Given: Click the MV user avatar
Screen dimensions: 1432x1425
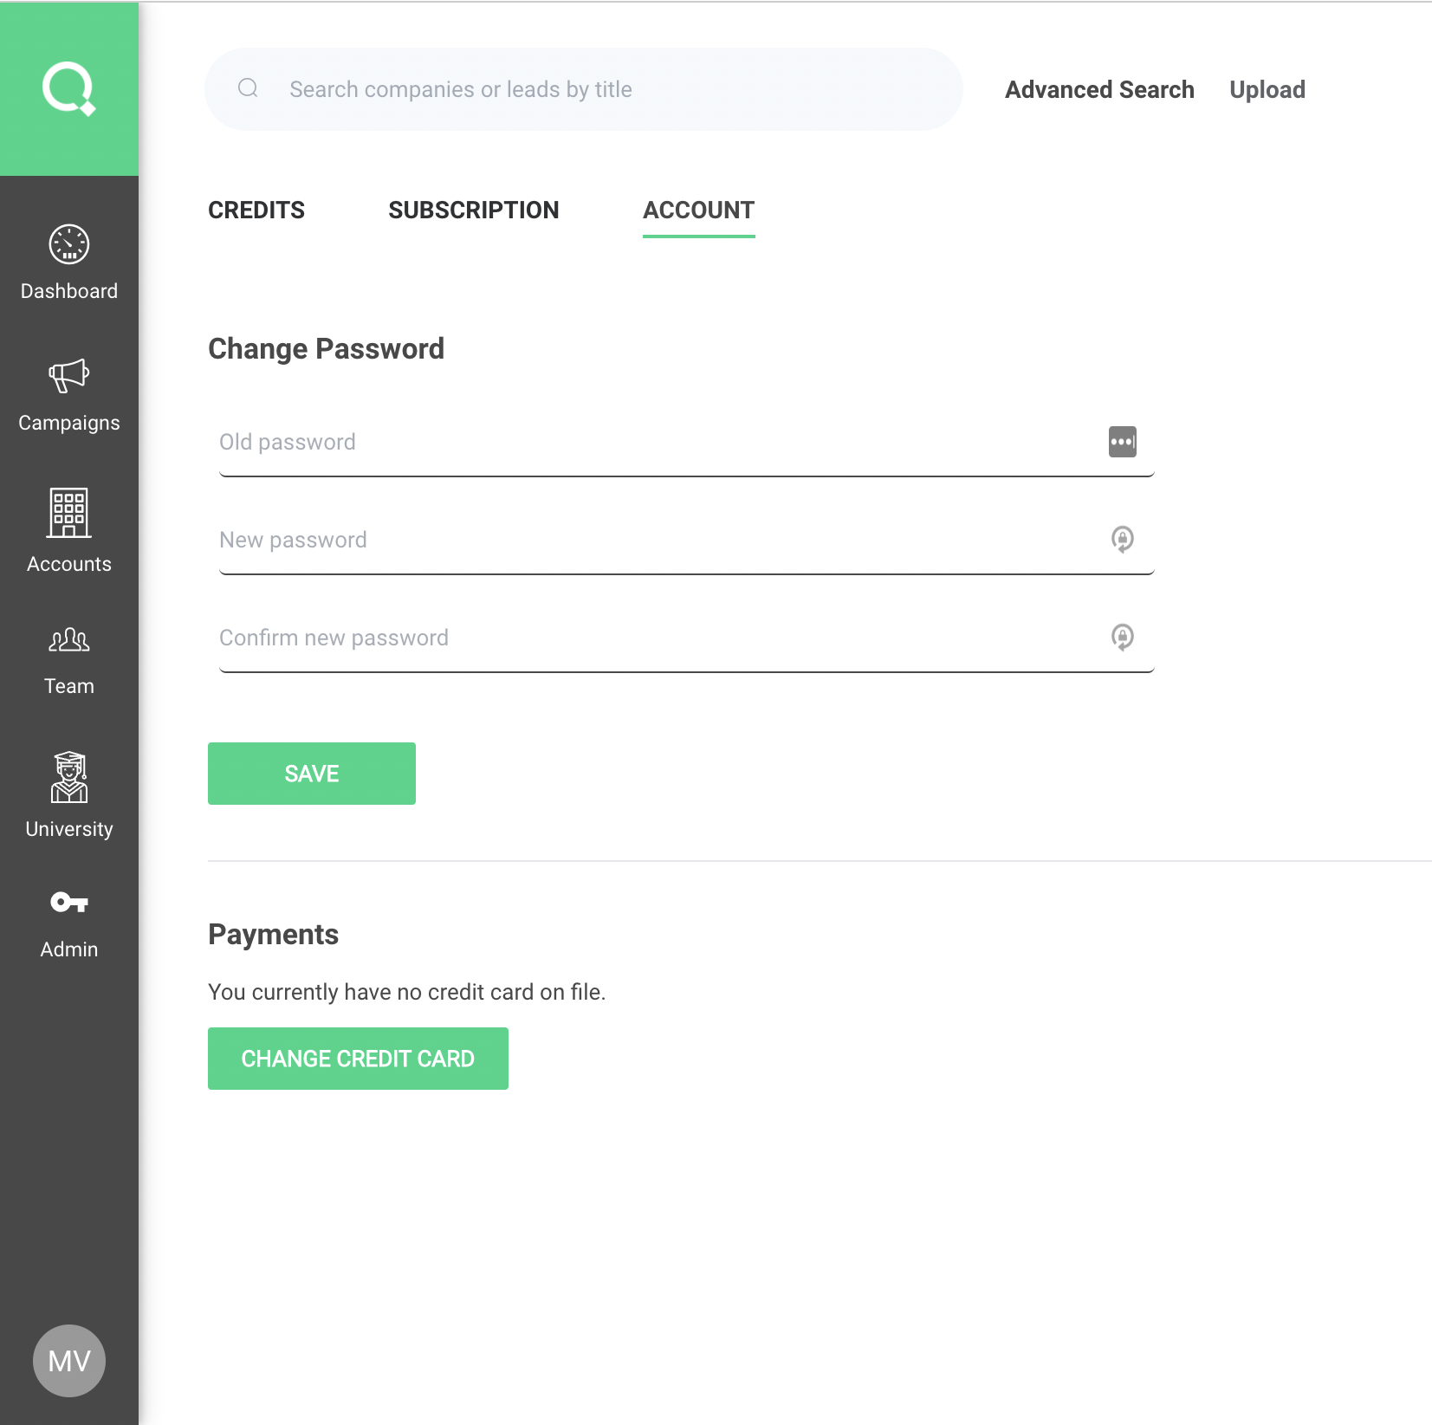Looking at the screenshot, I should pyautogui.click(x=68, y=1360).
